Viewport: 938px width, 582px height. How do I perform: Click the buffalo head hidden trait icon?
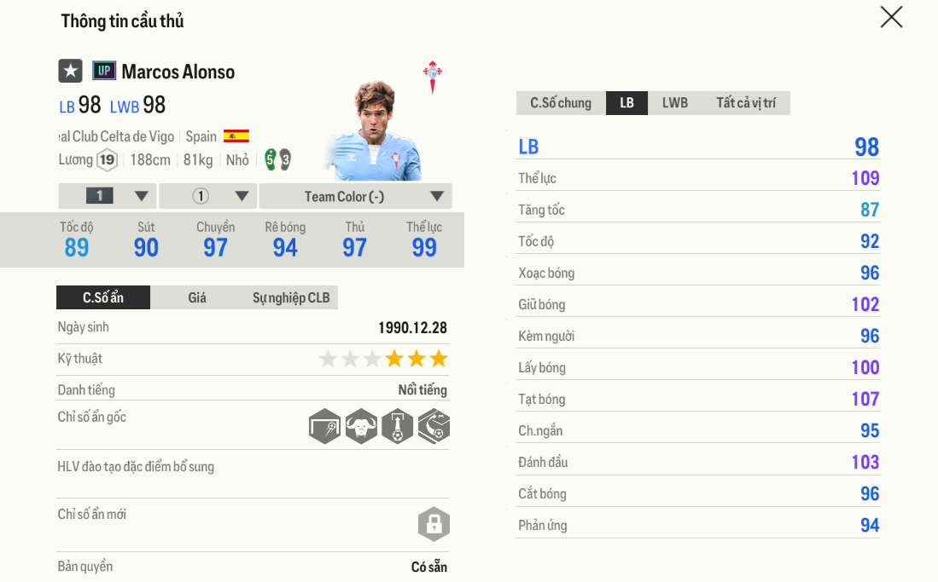pos(361,426)
